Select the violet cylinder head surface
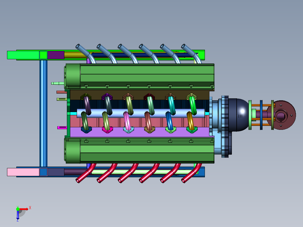This screenshot has height=227, width=303. (139, 132)
